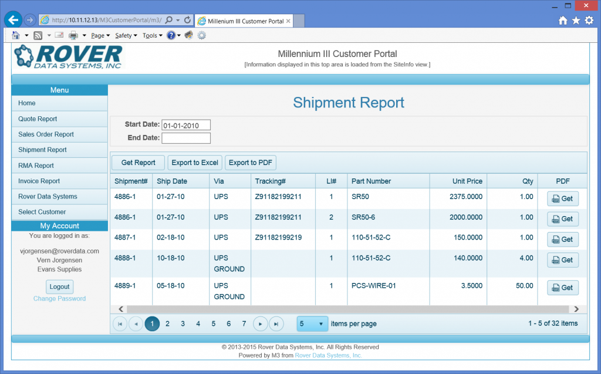Open the RSS feeds dropdown arrow
The height and width of the screenshot is (374, 601).
pos(49,36)
